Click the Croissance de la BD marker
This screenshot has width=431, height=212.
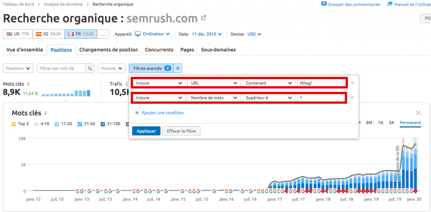[x=397, y=164]
